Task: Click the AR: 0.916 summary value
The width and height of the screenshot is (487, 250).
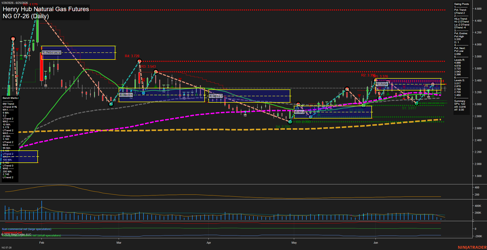Action: tap(460, 107)
